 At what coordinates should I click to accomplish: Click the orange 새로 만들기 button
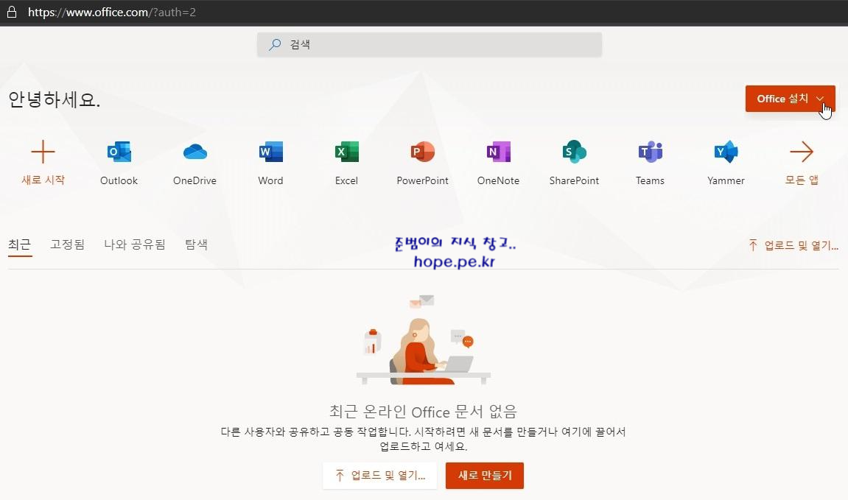pyautogui.click(x=485, y=476)
